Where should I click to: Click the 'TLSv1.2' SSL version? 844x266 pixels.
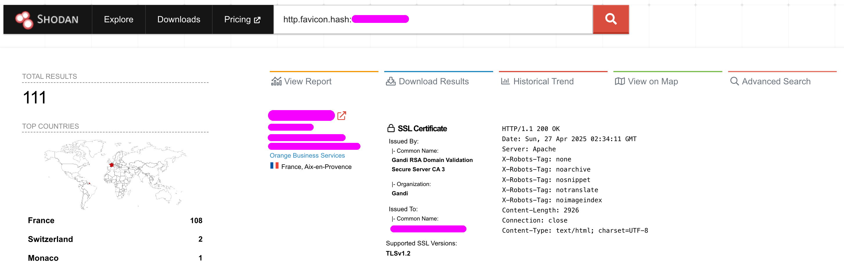coord(398,253)
